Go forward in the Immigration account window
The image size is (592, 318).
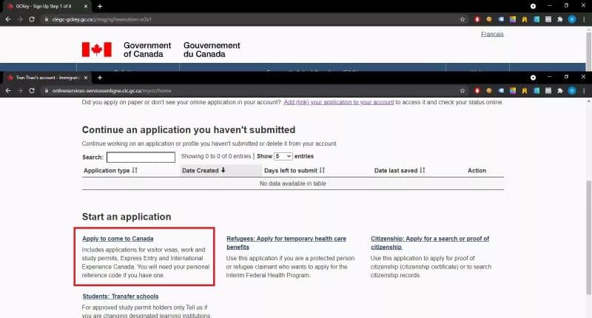coord(20,90)
